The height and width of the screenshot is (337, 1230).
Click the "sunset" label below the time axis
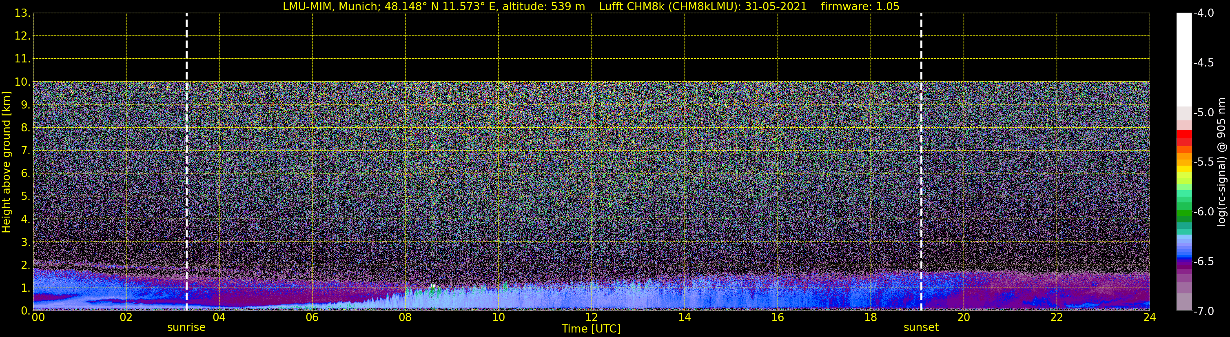tap(921, 328)
